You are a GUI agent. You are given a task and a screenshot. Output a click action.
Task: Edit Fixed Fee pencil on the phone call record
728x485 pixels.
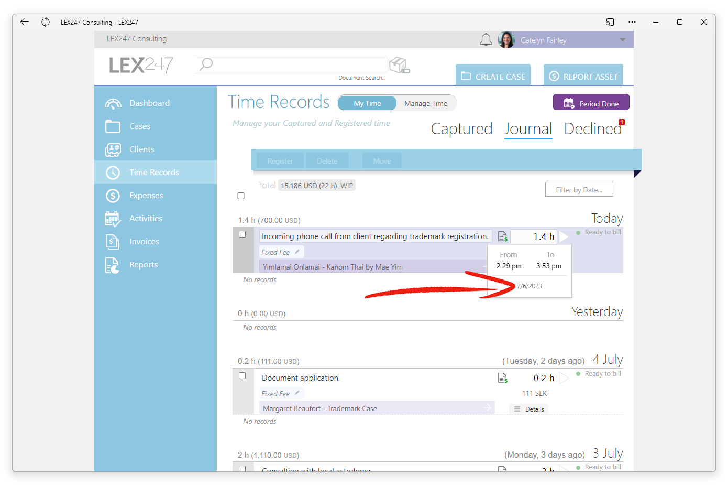(297, 252)
